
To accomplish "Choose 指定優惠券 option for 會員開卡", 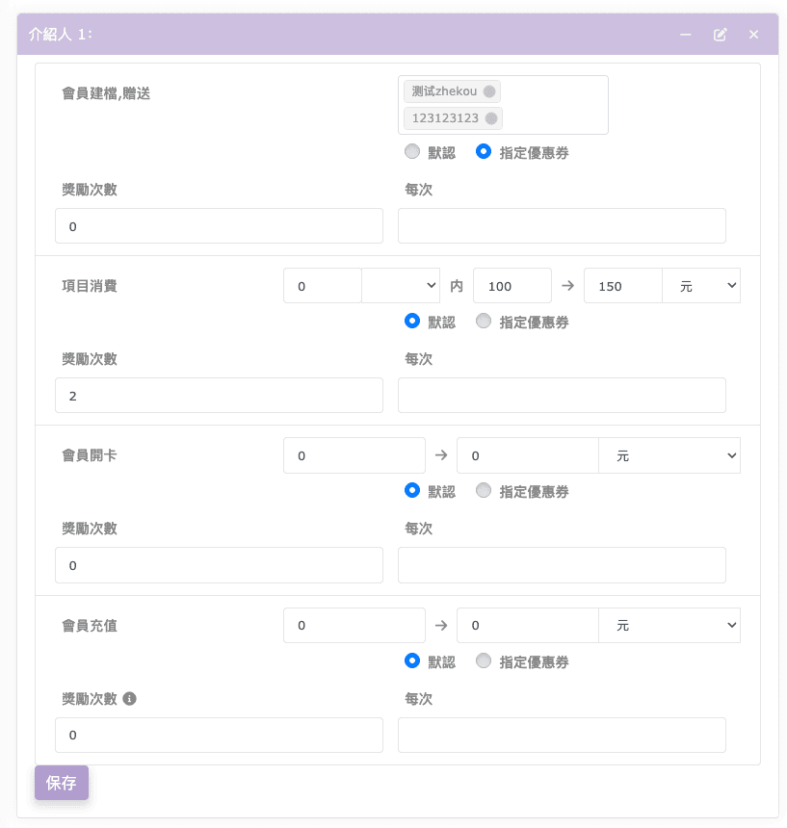I will pyautogui.click(x=484, y=491).
